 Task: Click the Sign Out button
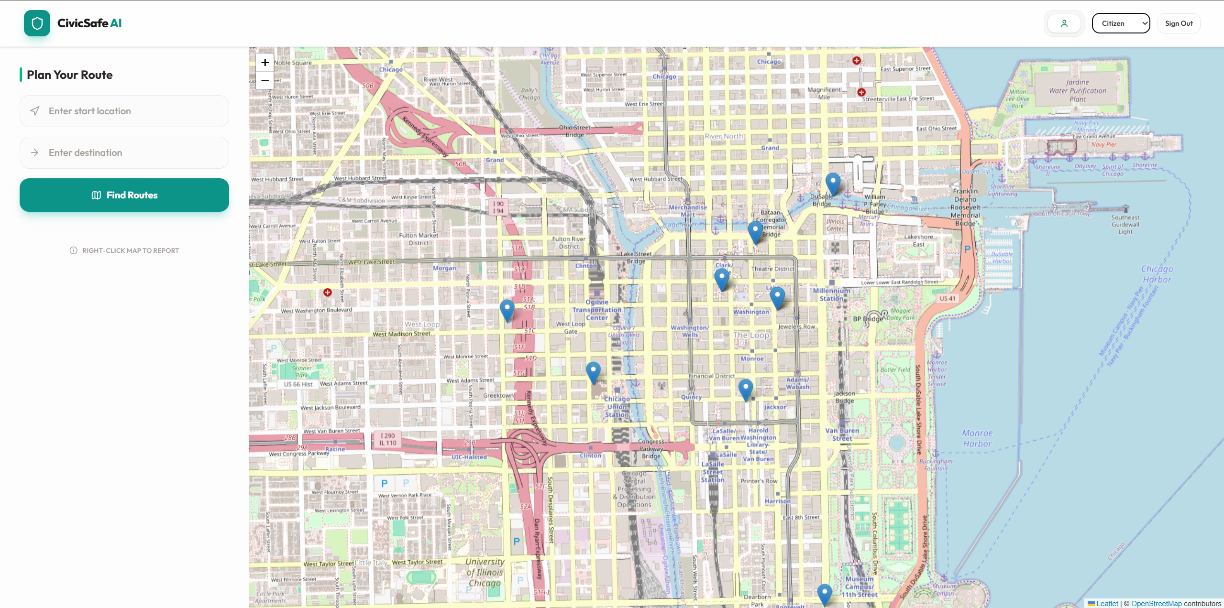tap(1179, 23)
